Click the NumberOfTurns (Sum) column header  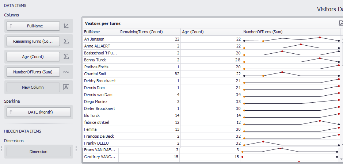(291, 32)
